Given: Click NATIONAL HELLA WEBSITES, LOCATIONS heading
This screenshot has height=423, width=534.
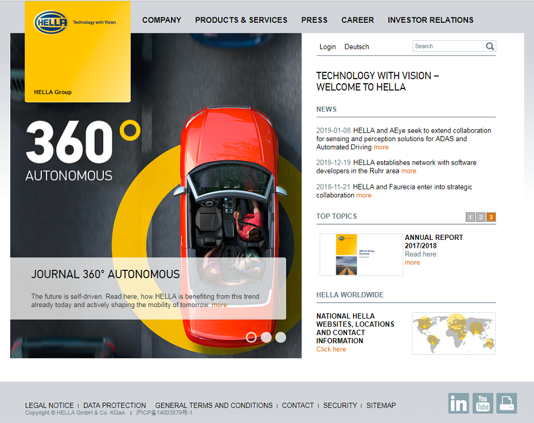Looking at the screenshot, I should click(355, 328).
